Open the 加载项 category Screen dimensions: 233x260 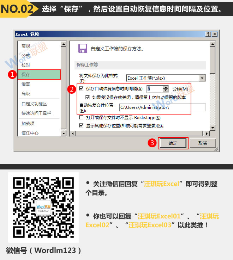pos(28,124)
